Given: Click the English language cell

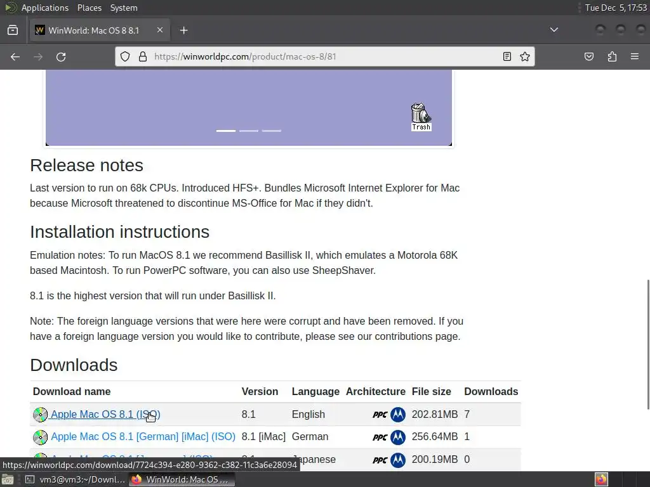Looking at the screenshot, I should (x=308, y=414).
